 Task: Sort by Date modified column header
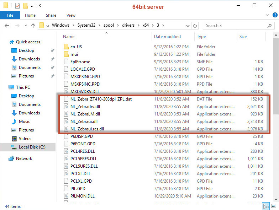167,37
